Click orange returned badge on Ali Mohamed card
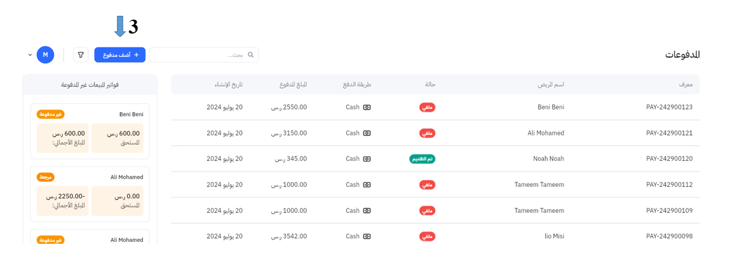735x278 pixels. [46, 177]
